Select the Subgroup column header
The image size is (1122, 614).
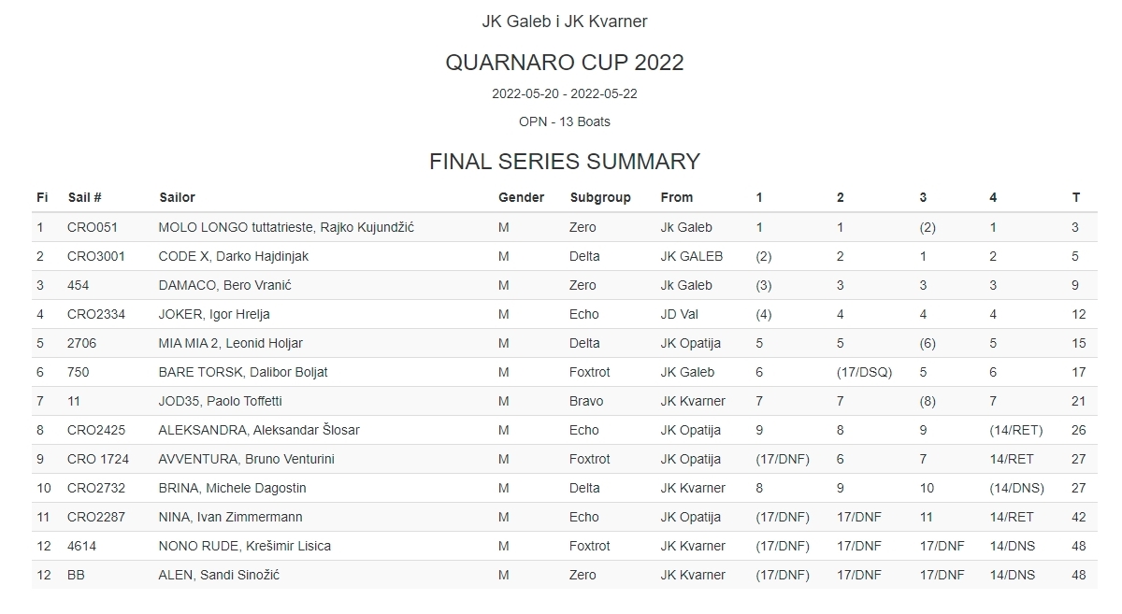[600, 197]
